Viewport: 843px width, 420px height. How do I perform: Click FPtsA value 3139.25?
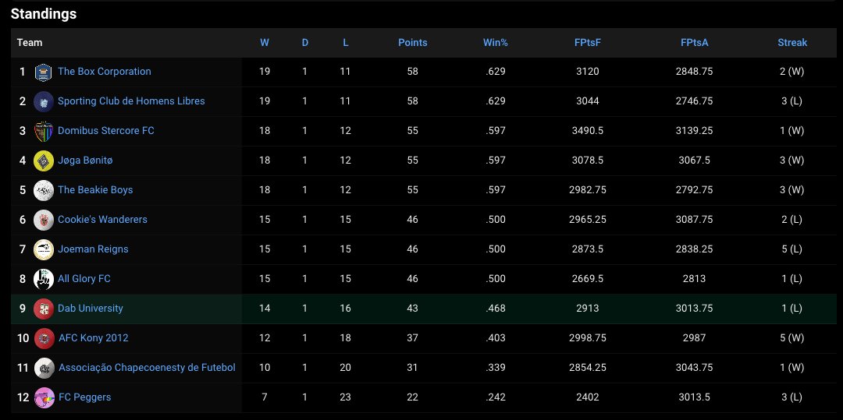point(694,130)
